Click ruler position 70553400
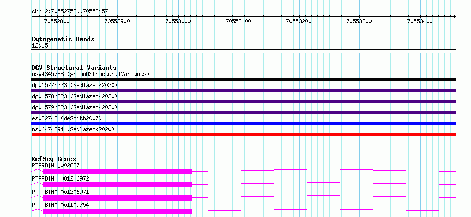Image resolution: width=471 pixels, height=217 pixels. point(420,21)
